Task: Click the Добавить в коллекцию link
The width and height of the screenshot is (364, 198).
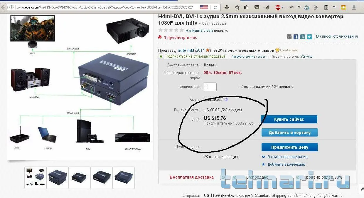Action: (287, 165)
